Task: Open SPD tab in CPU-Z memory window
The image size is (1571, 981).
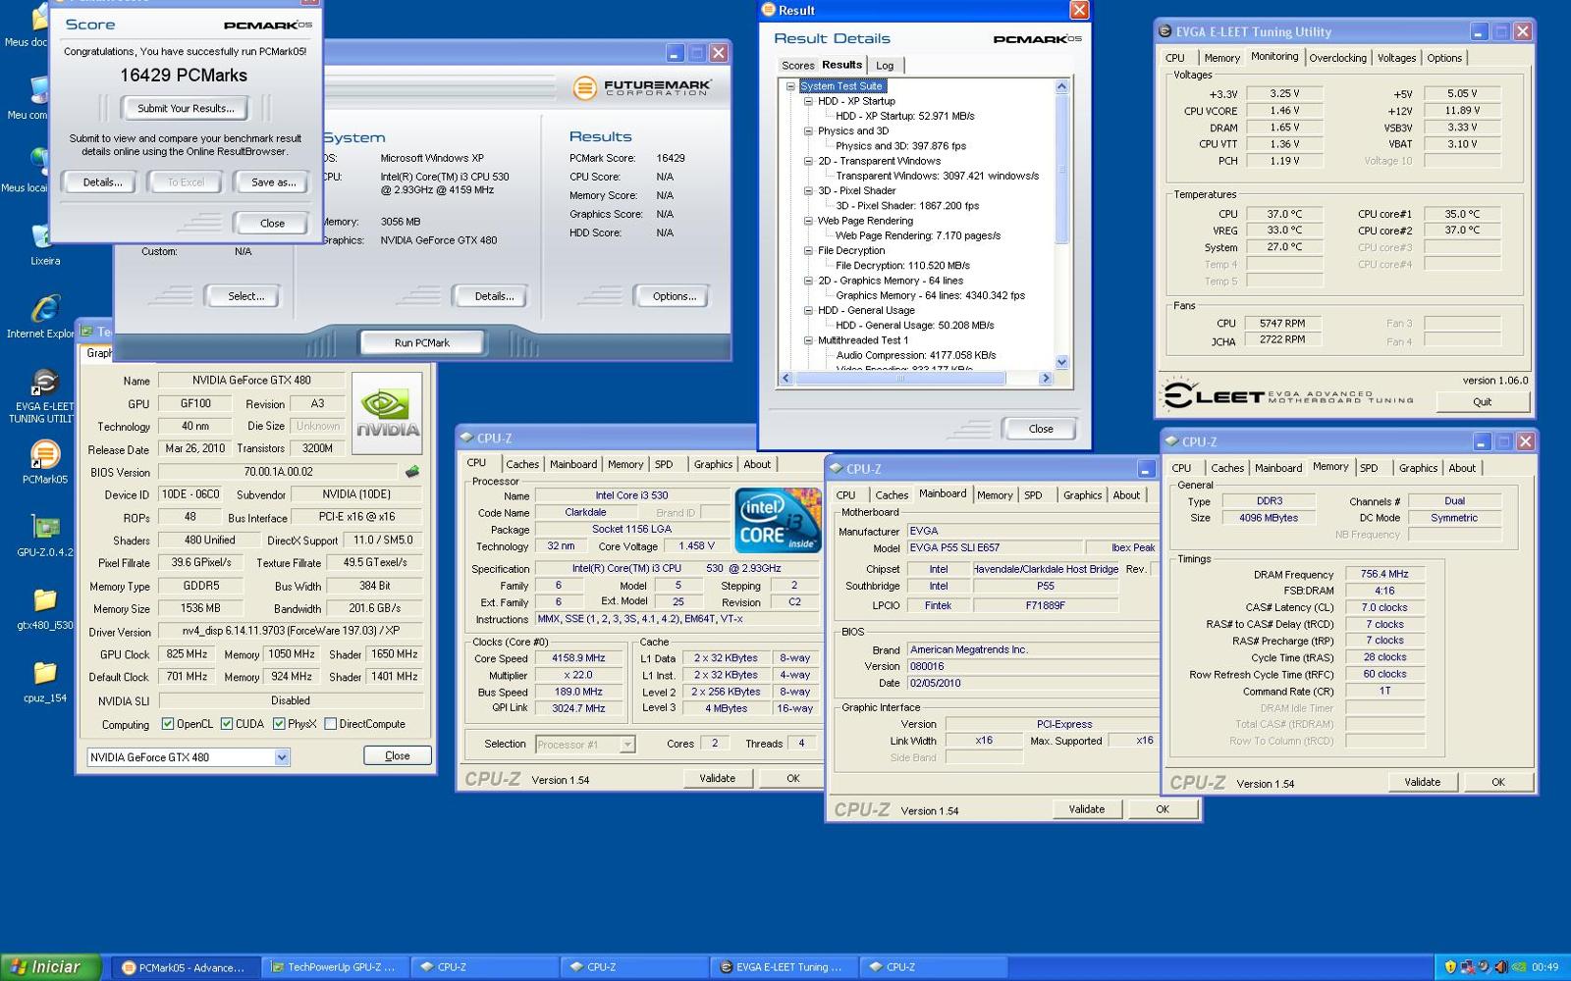Action: (x=1369, y=468)
